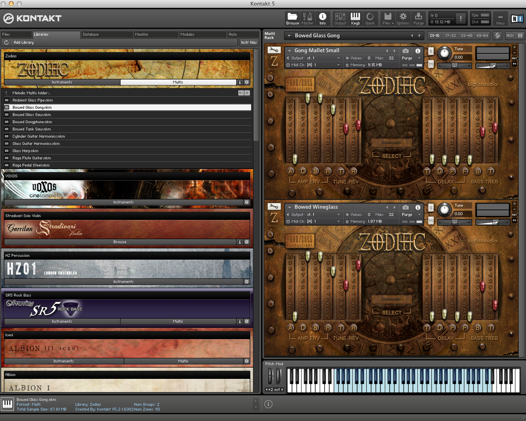
Task: Open the Purge menu icon
Action: pyautogui.click(x=418, y=18)
